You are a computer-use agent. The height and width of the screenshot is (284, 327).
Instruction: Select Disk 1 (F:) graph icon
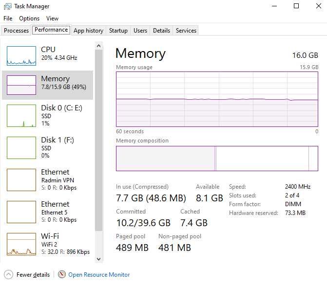21,147
